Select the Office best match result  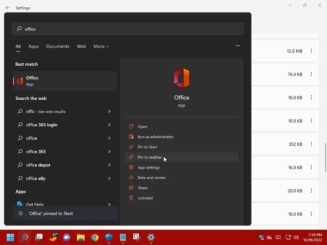point(65,81)
